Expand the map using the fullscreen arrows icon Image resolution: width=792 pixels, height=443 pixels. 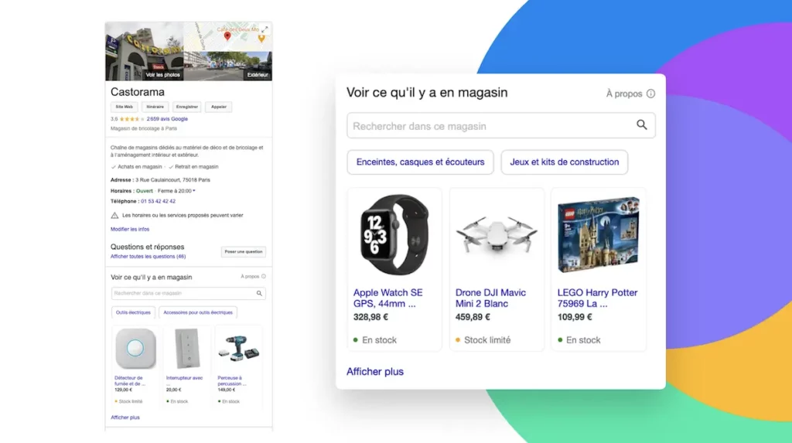point(265,29)
